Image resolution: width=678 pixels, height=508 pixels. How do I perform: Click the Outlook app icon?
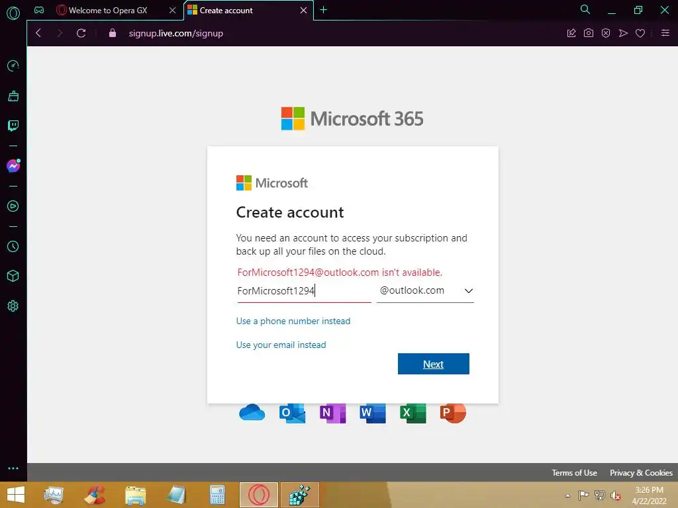pyautogui.click(x=292, y=413)
